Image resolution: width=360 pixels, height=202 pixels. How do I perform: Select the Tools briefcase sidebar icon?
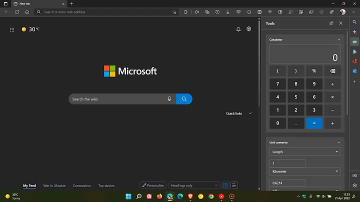(354, 42)
